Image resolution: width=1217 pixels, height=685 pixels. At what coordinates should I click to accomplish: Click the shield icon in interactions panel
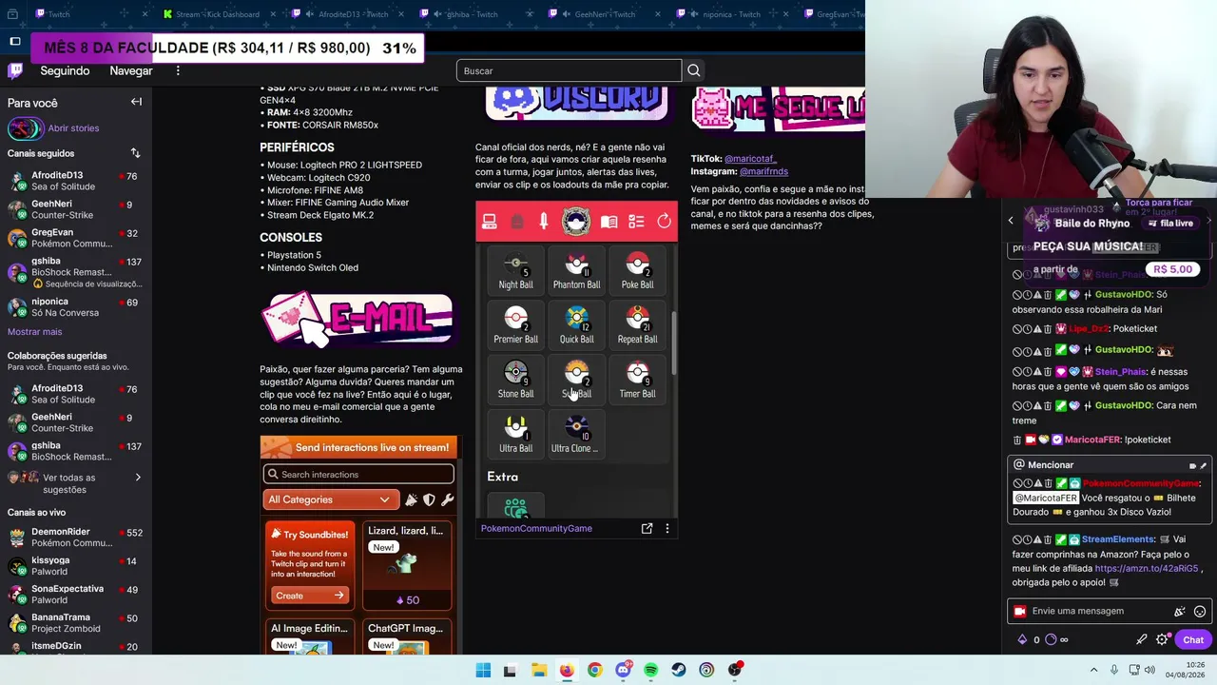tap(429, 499)
